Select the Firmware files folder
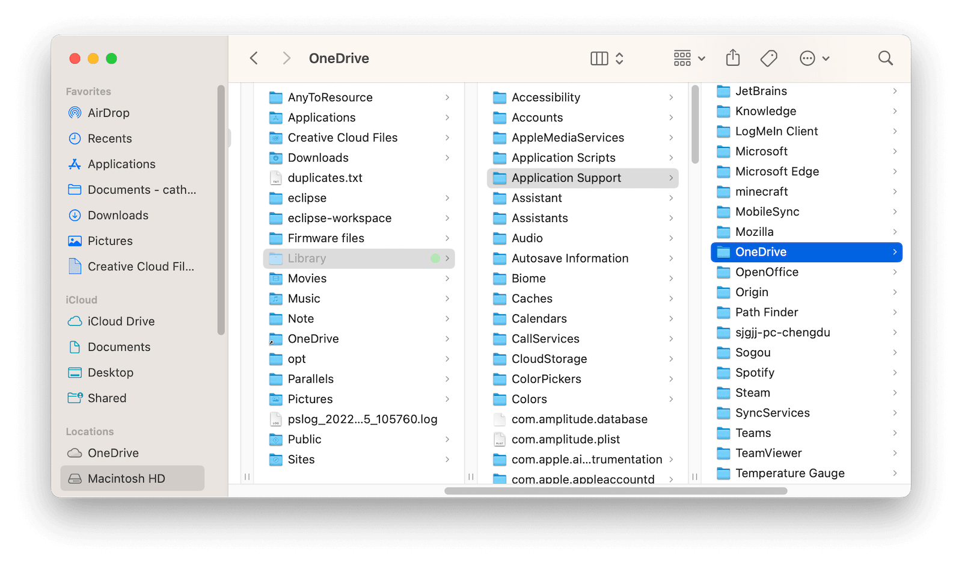 tap(359, 238)
